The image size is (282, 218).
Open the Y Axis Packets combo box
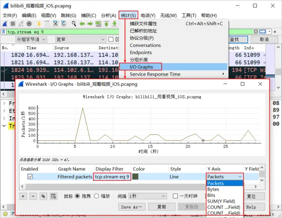click(224, 177)
